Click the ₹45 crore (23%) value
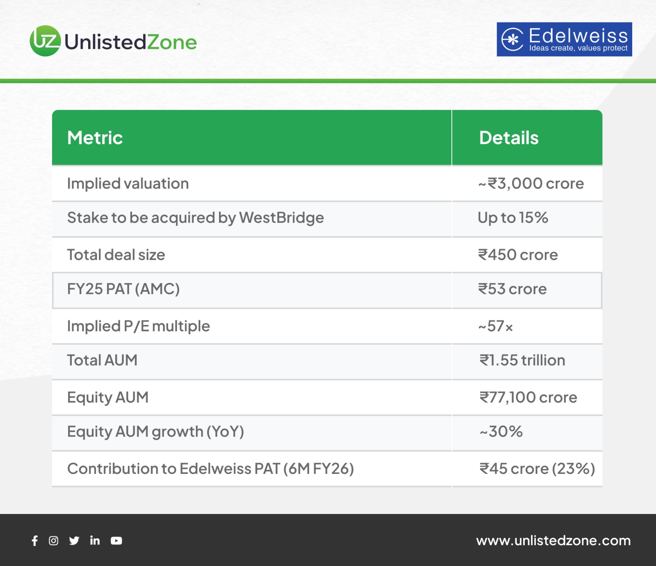 (537, 469)
